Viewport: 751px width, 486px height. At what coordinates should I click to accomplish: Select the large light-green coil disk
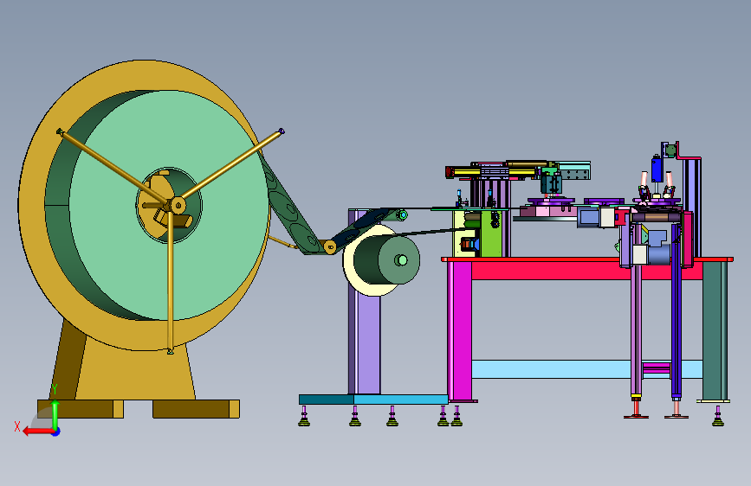[169, 205]
